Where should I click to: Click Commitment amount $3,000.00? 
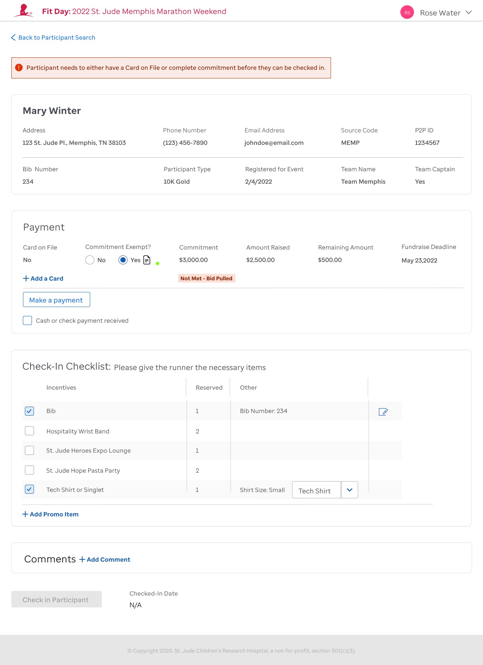coord(194,260)
